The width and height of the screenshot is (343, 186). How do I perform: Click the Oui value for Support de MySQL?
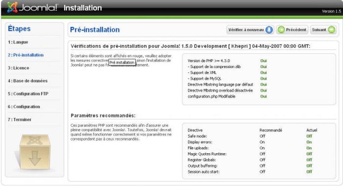(263, 78)
